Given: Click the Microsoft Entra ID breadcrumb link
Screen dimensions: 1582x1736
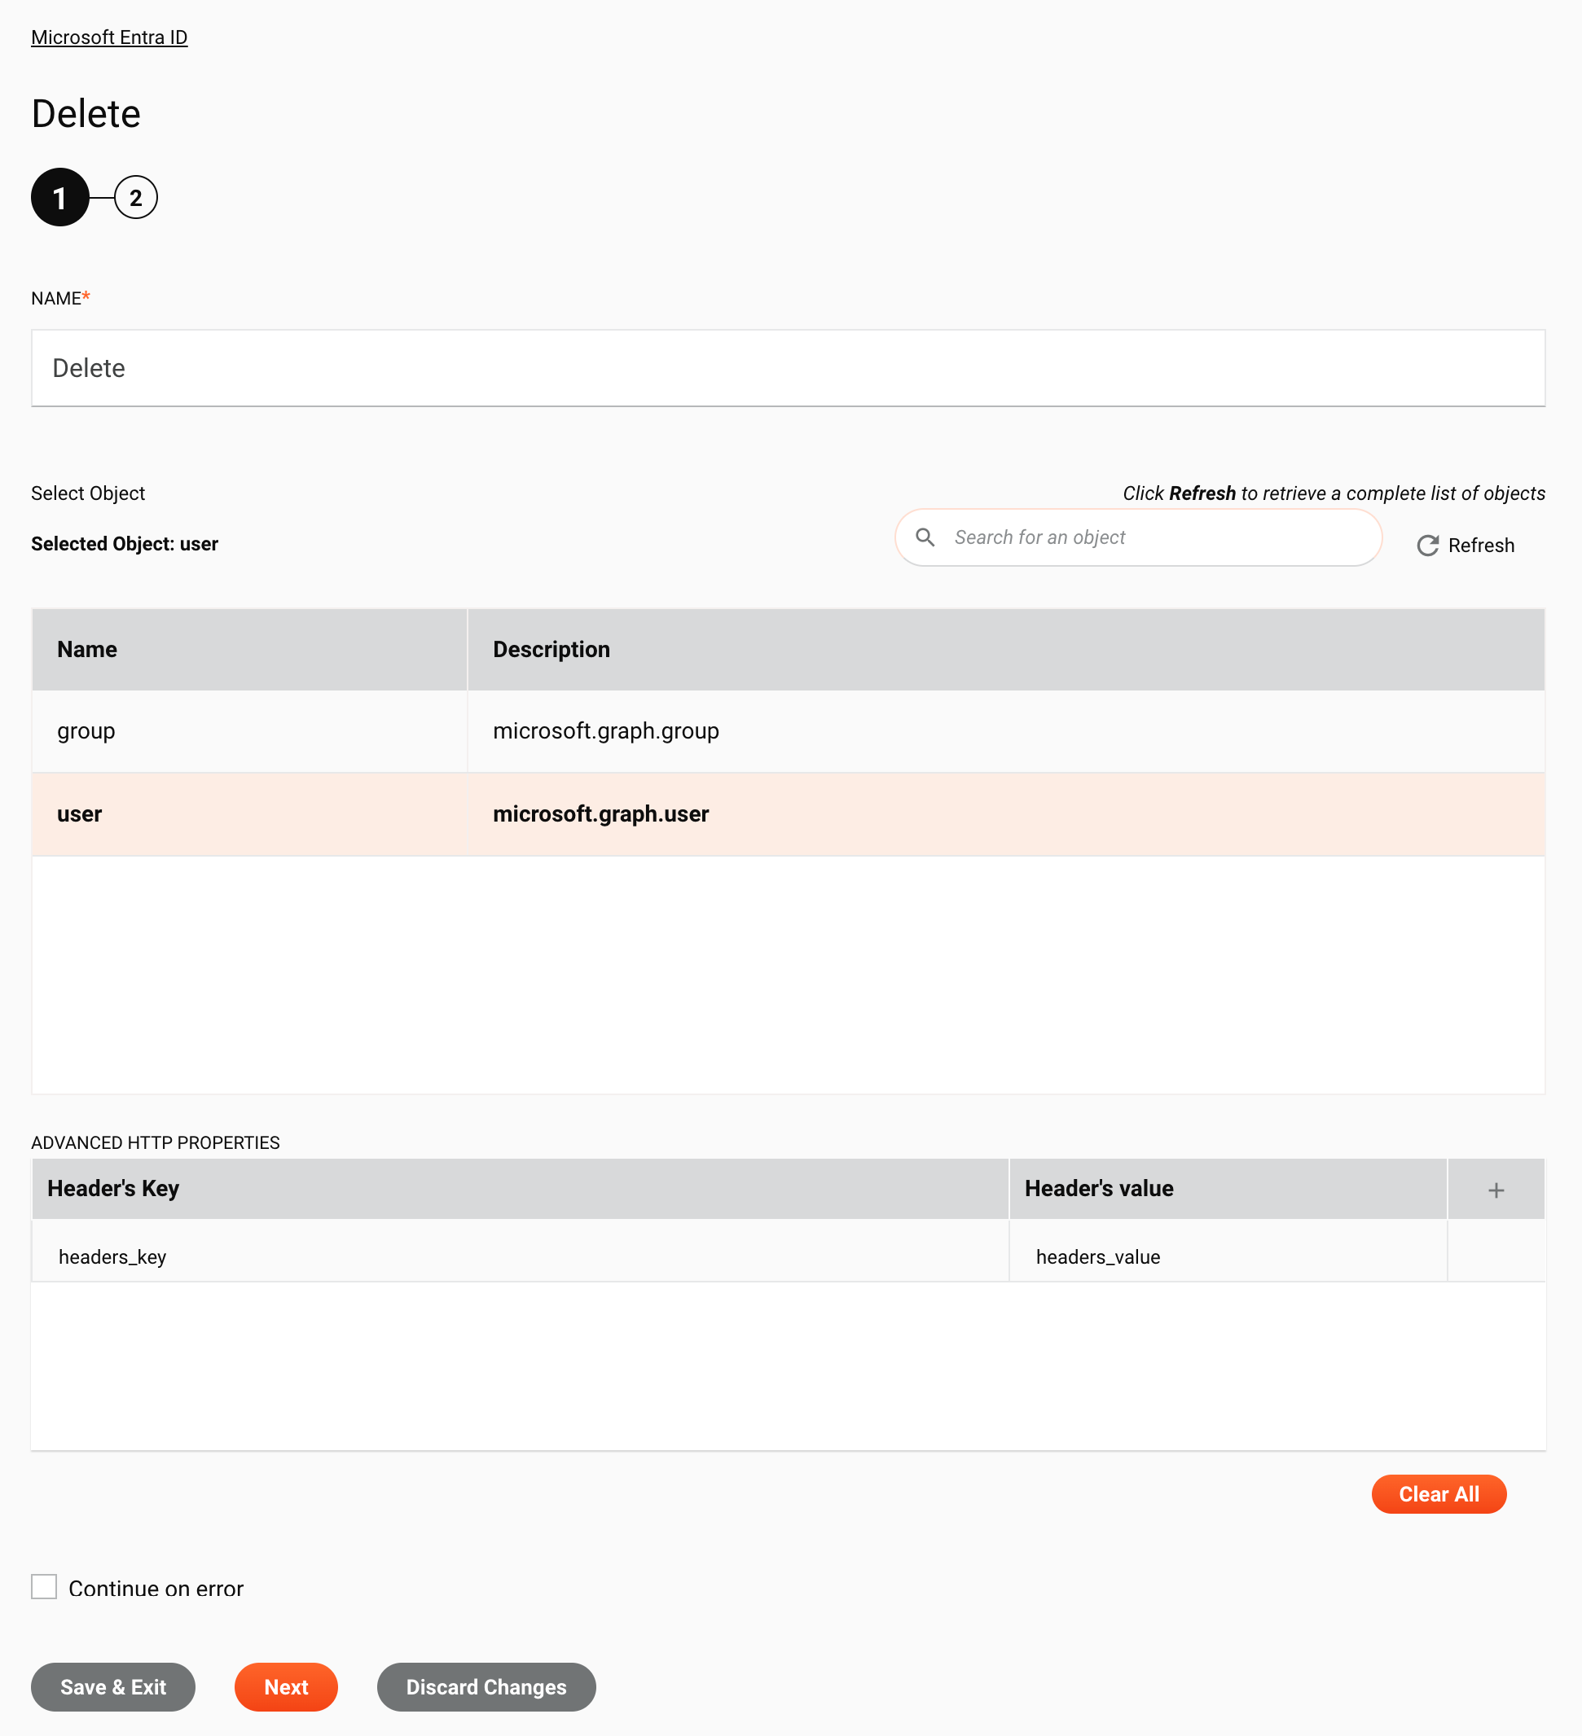Looking at the screenshot, I should pyautogui.click(x=109, y=37).
